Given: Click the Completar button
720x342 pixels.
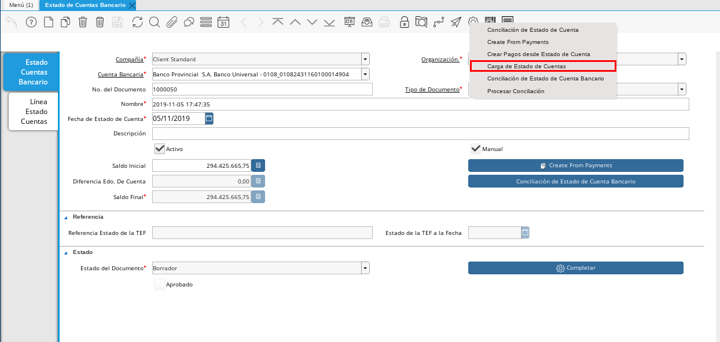Looking at the screenshot, I should coord(576,268).
